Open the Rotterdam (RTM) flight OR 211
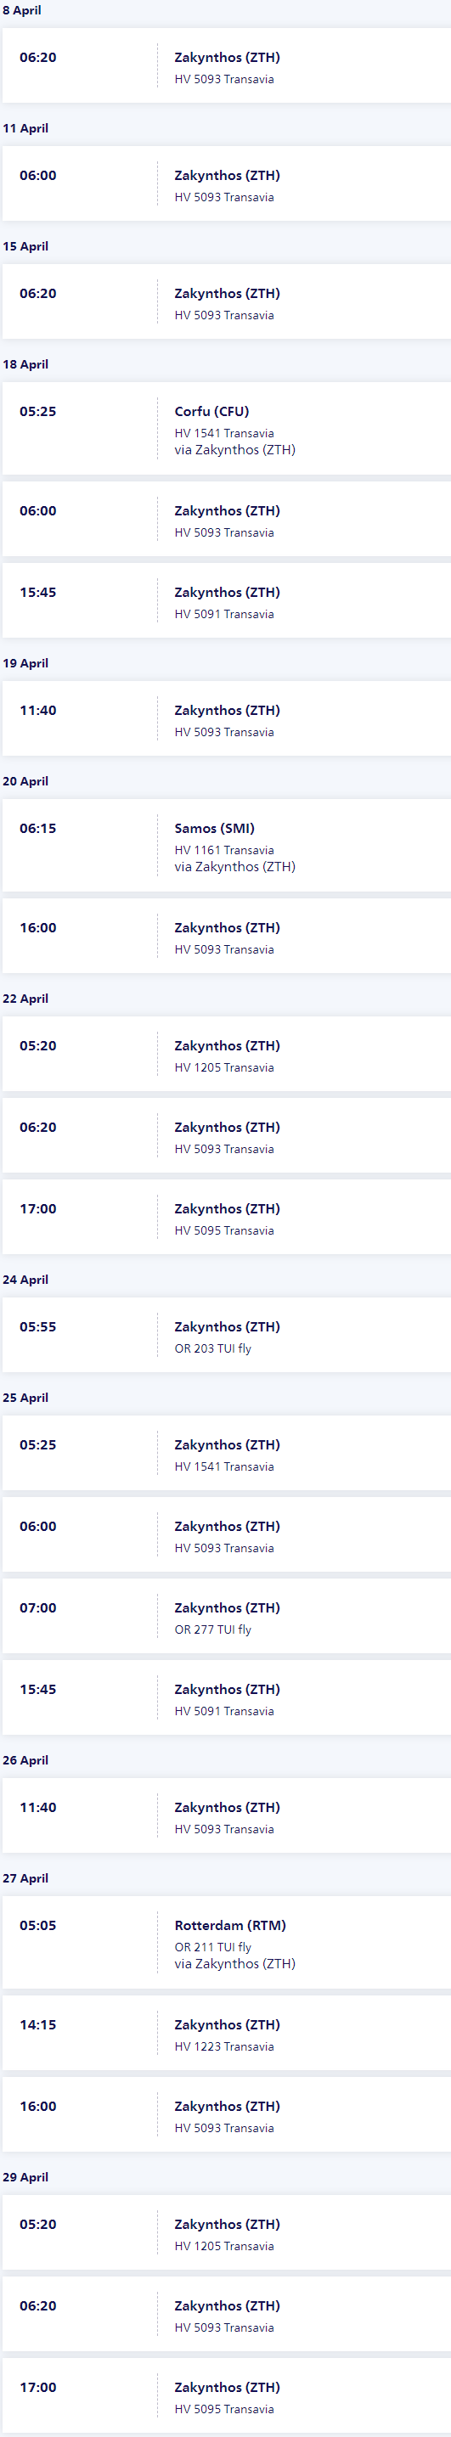Viewport: 451px width, 2437px height. [226, 1943]
